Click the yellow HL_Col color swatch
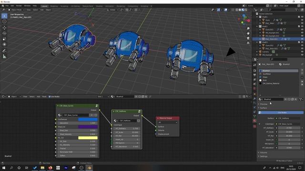Image resolution: width=305 pixels, height=171 pixels. (x=88, y=138)
